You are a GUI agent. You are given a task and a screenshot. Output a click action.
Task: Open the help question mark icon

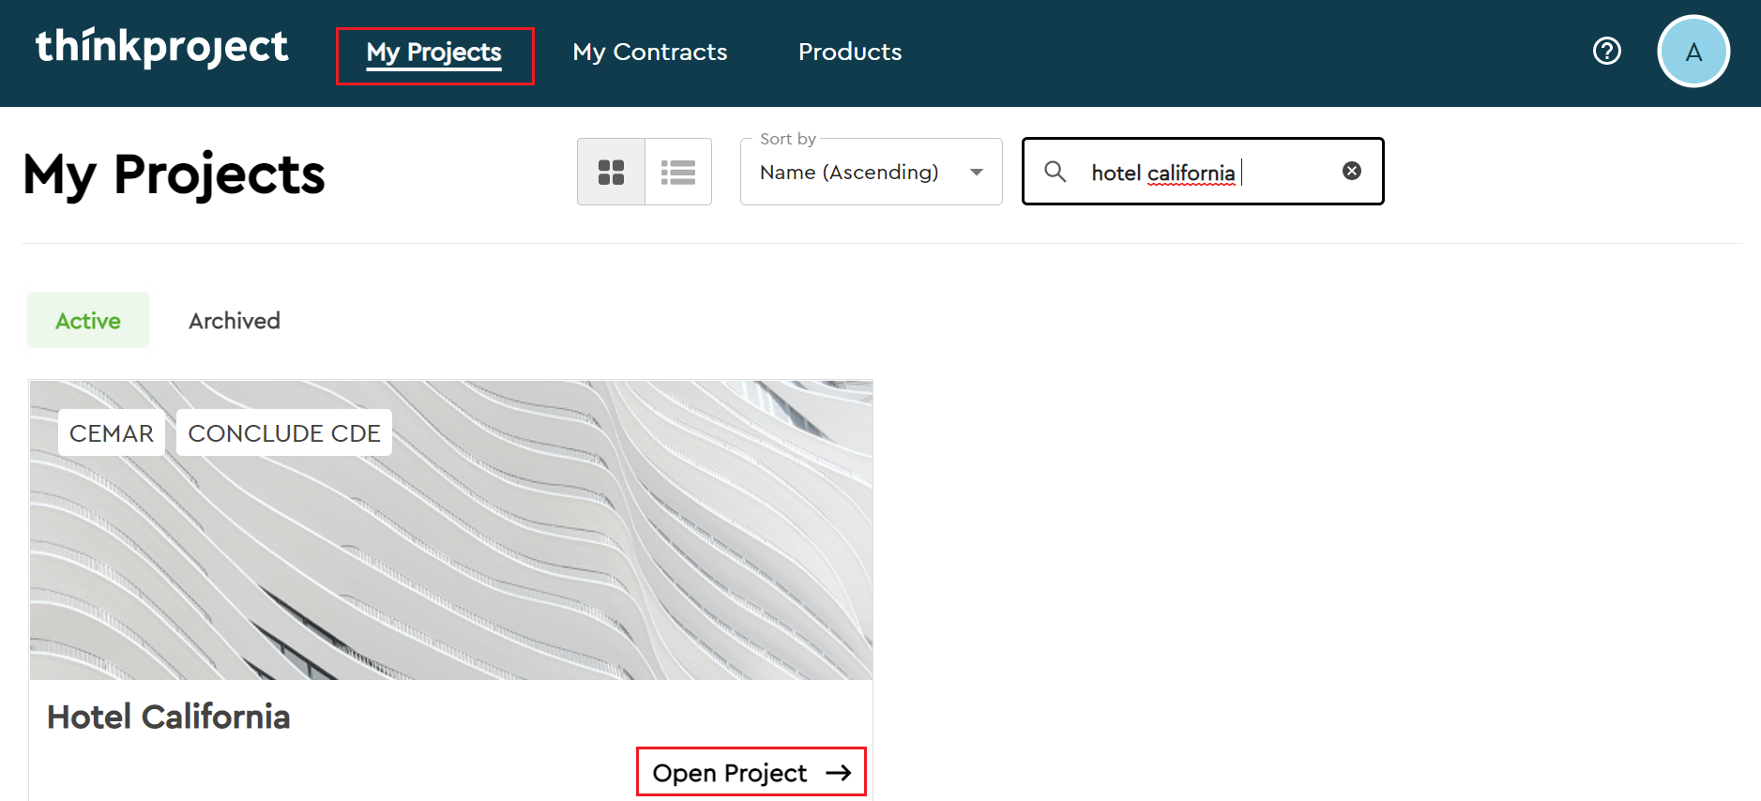pyautogui.click(x=1606, y=51)
